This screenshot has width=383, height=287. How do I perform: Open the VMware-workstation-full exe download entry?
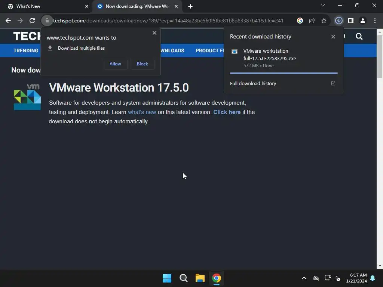[284, 58]
